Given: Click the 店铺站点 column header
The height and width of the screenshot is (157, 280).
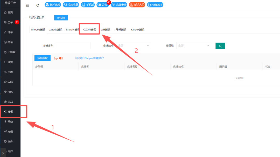Looking at the screenshot, I should pos(178,67).
